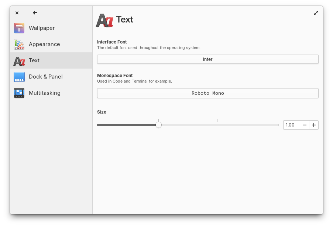Select Dock & Panel in the sidebar
The image size is (333, 229).
click(x=46, y=77)
